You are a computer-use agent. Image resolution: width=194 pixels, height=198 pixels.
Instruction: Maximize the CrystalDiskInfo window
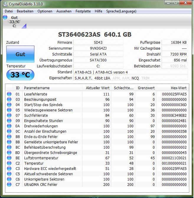point(176,3)
